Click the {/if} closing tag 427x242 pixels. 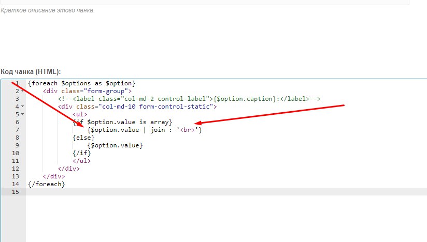[82, 153]
